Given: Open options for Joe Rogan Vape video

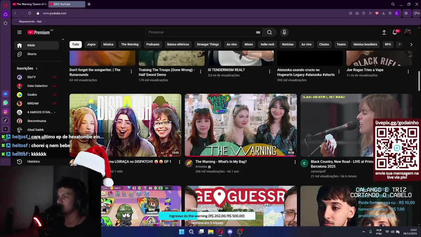Looking at the screenshot, I should [408, 71].
